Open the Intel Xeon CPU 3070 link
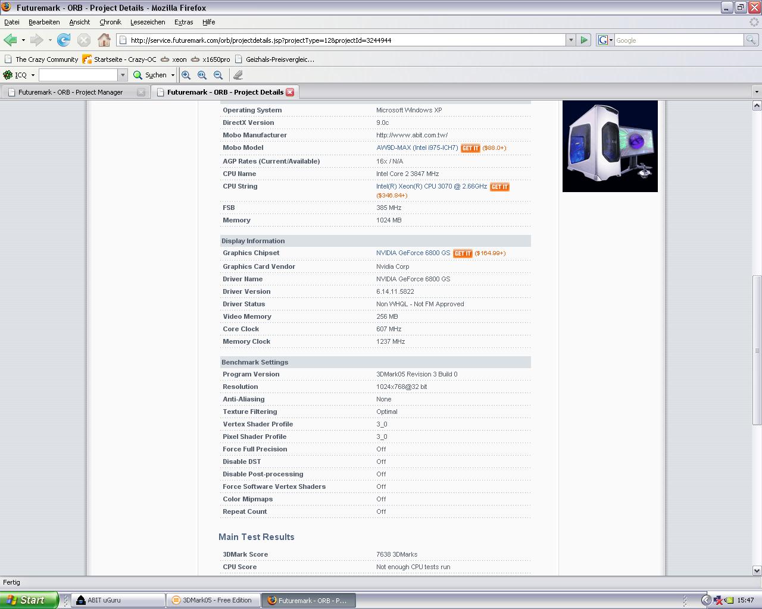The height and width of the screenshot is (609, 762). (432, 187)
